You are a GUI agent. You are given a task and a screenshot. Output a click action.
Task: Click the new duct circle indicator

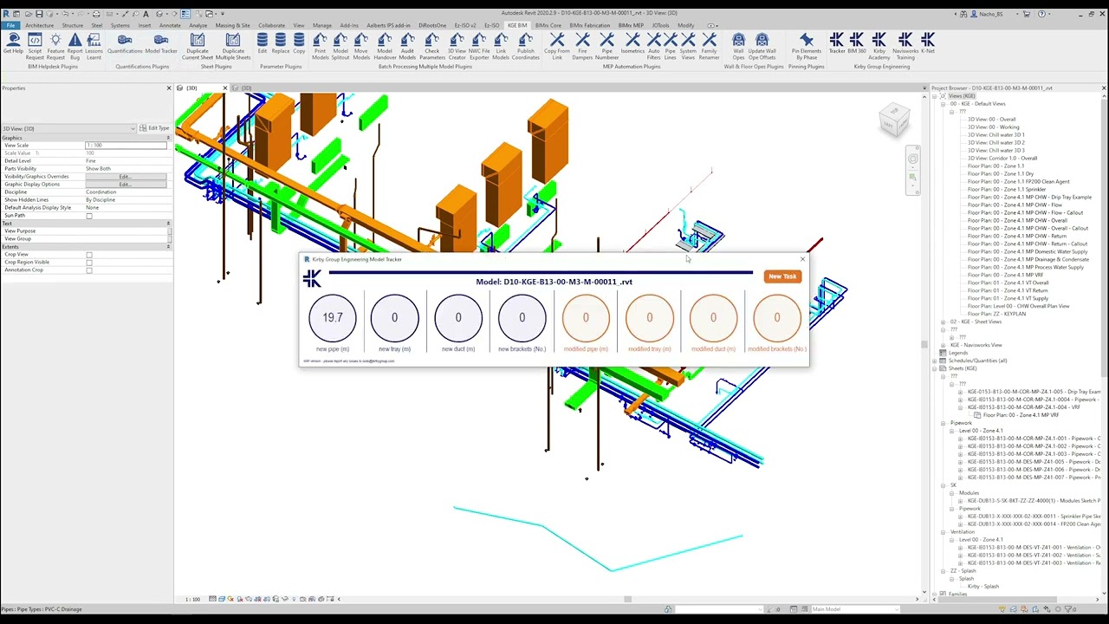458,318
